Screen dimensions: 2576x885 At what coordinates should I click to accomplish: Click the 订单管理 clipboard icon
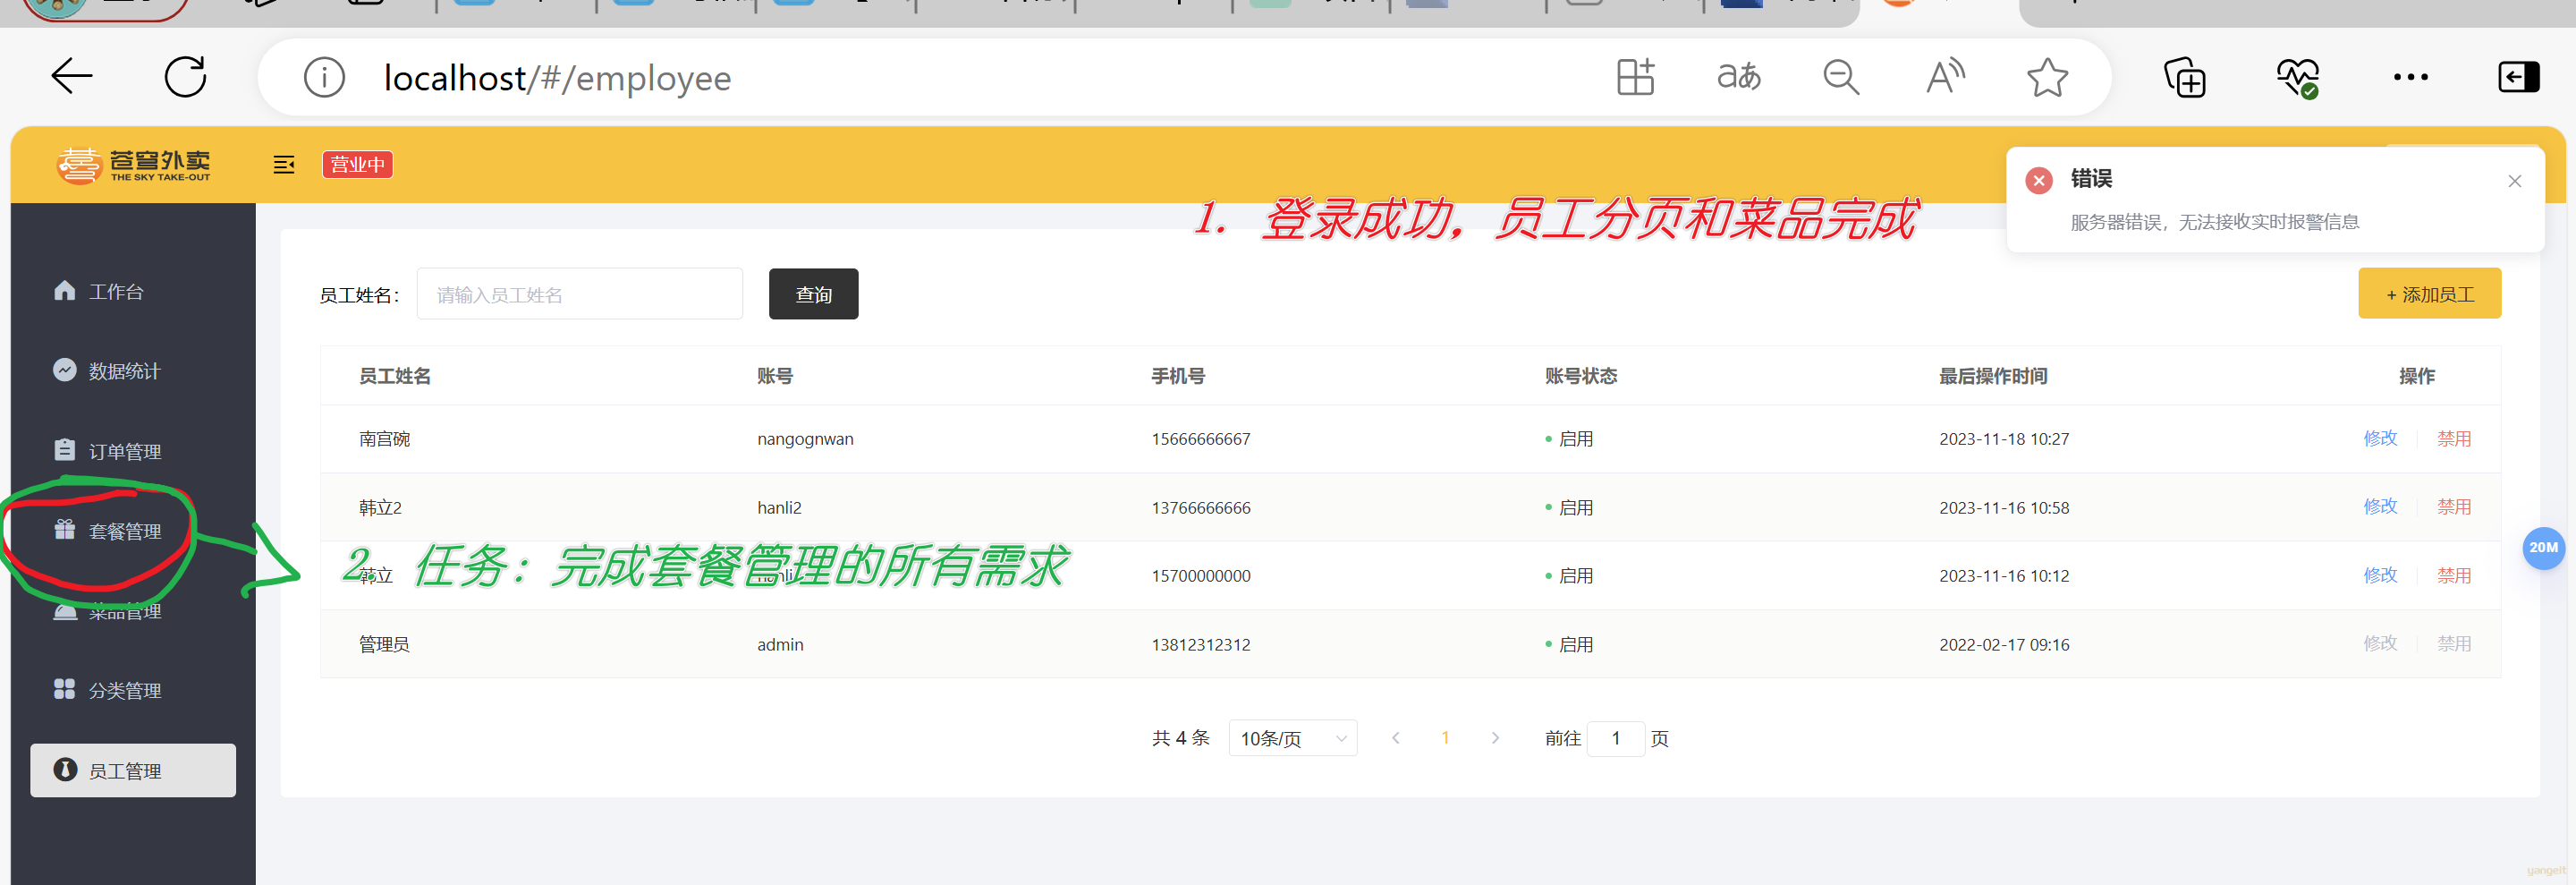pos(64,449)
